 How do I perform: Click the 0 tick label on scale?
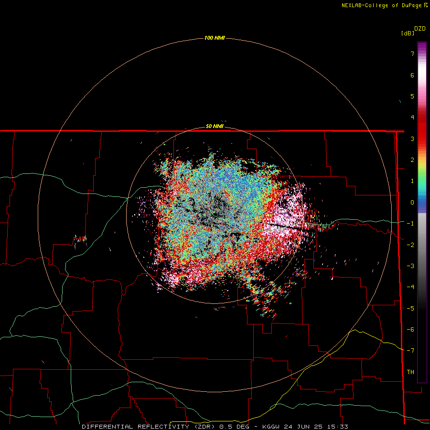tap(412, 203)
